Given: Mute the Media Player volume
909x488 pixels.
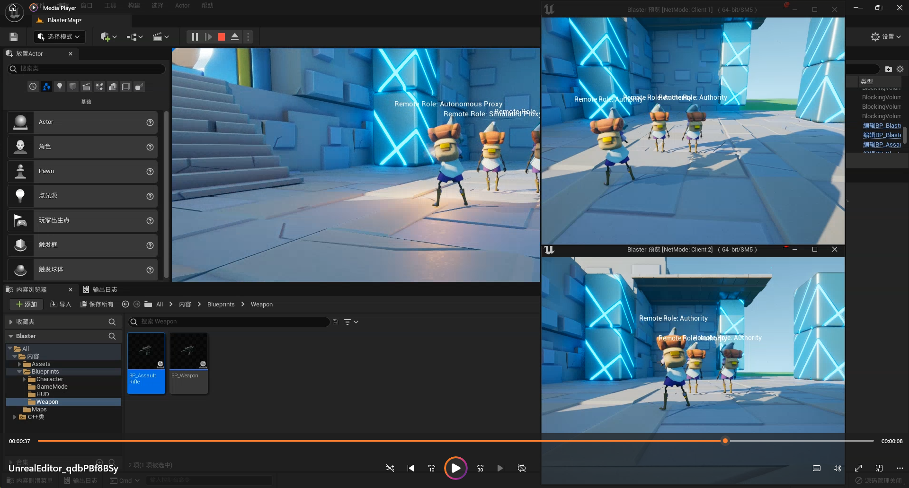Looking at the screenshot, I should coord(838,468).
